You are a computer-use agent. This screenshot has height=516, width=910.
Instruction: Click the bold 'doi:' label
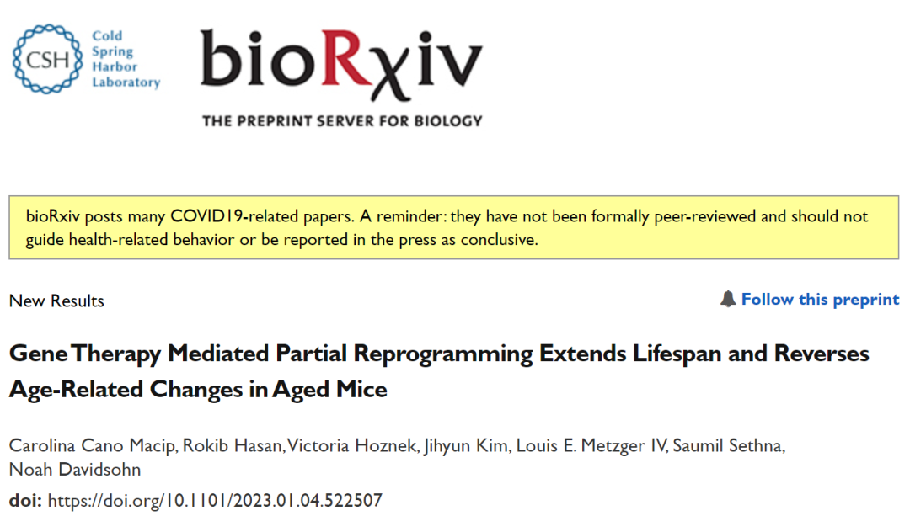(x=25, y=500)
